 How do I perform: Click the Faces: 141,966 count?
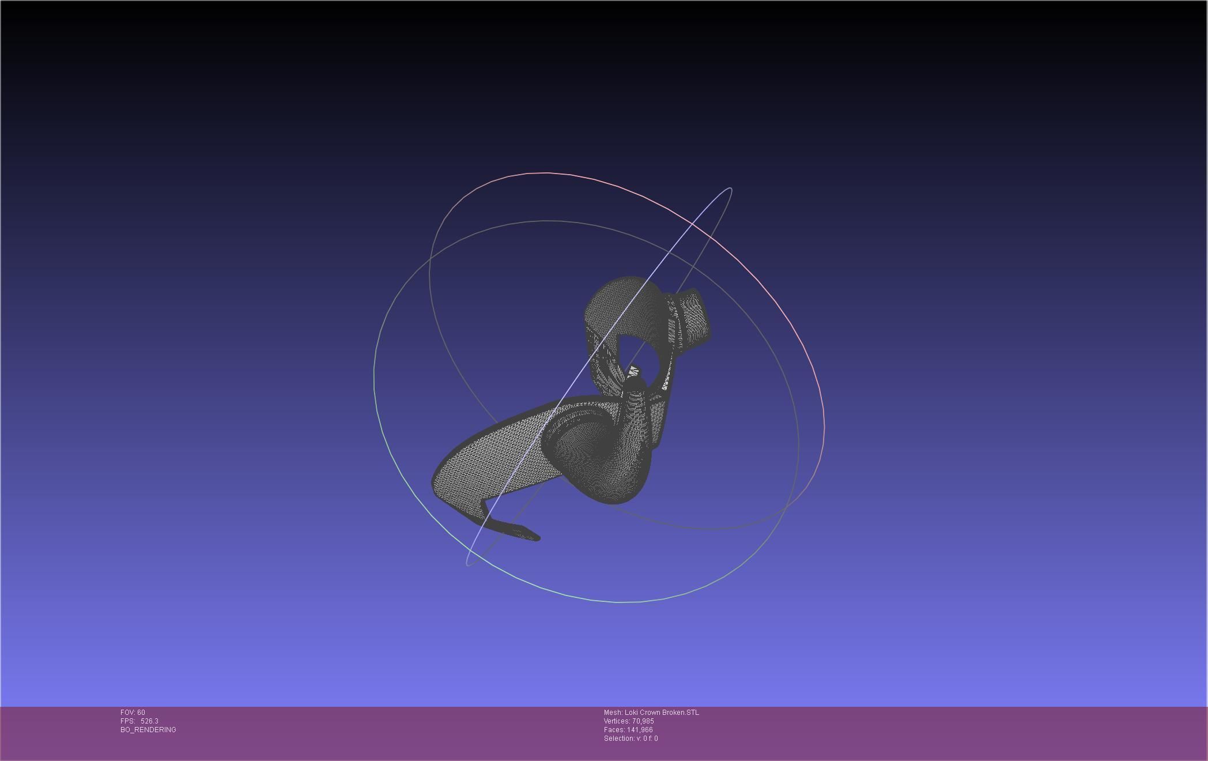tap(628, 730)
